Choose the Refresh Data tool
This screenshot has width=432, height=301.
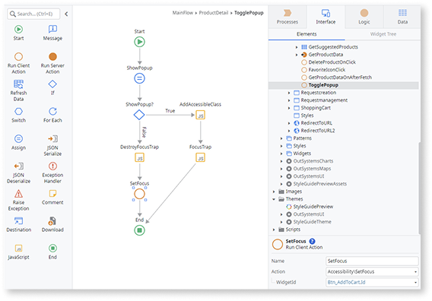tap(18, 90)
